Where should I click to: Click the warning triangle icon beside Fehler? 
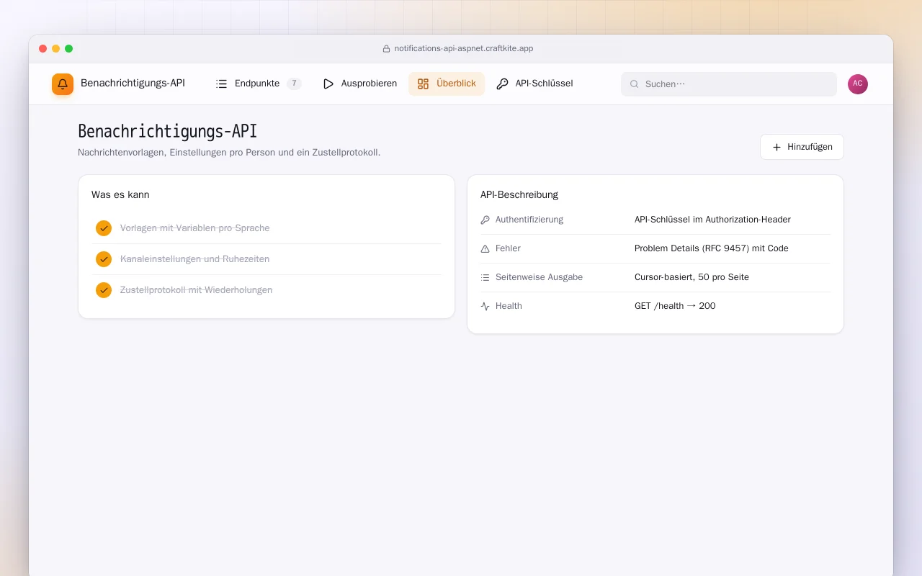(485, 248)
